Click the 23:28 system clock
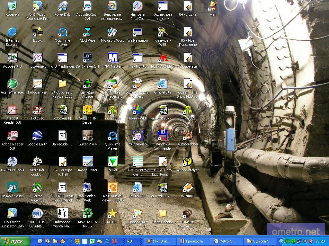This screenshot has height=246, width=329. tap(320, 241)
